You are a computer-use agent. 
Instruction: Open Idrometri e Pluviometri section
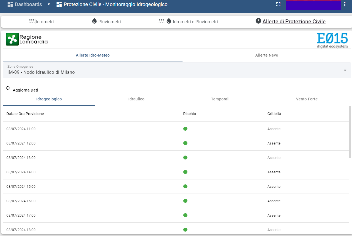pyautogui.click(x=195, y=22)
